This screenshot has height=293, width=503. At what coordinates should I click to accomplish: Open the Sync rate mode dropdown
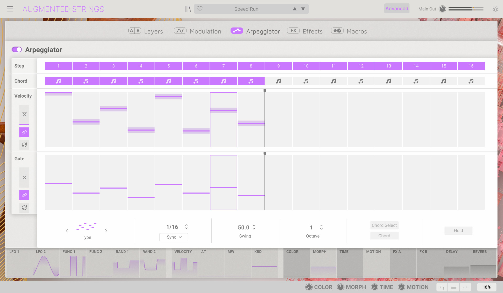click(x=174, y=237)
